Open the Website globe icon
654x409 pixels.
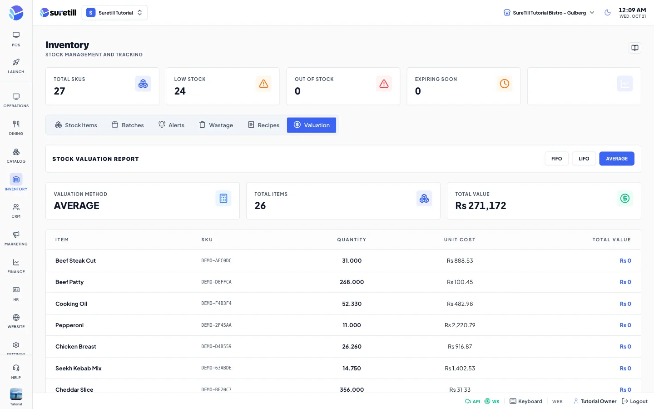[16, 321]
